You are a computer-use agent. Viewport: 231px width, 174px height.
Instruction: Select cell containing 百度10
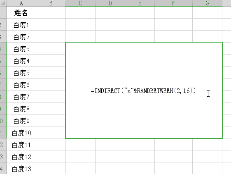21,132
